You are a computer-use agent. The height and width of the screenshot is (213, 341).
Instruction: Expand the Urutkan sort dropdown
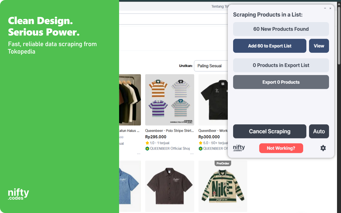pos(211,66)
